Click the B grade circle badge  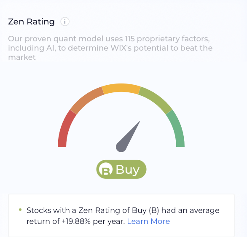coord(106,169)
